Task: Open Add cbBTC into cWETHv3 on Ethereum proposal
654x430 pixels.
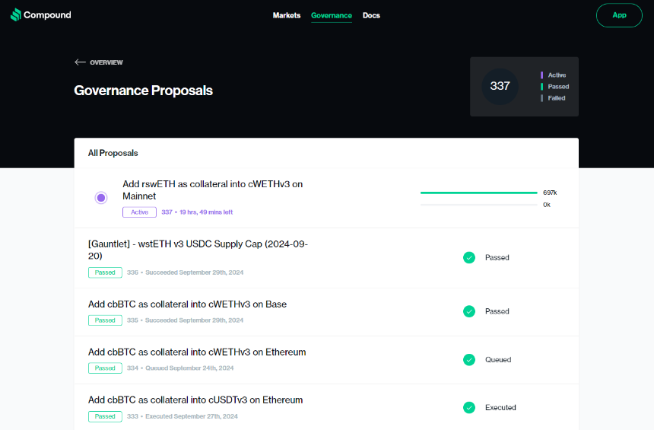Action: point(197,352)
